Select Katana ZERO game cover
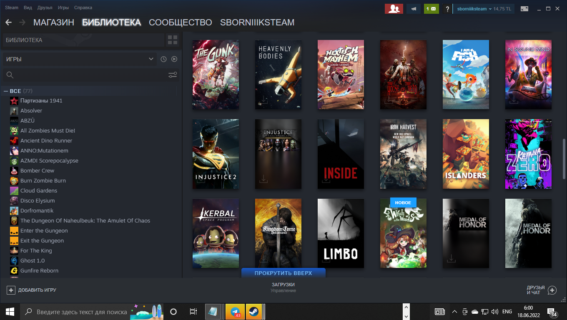 528,154
